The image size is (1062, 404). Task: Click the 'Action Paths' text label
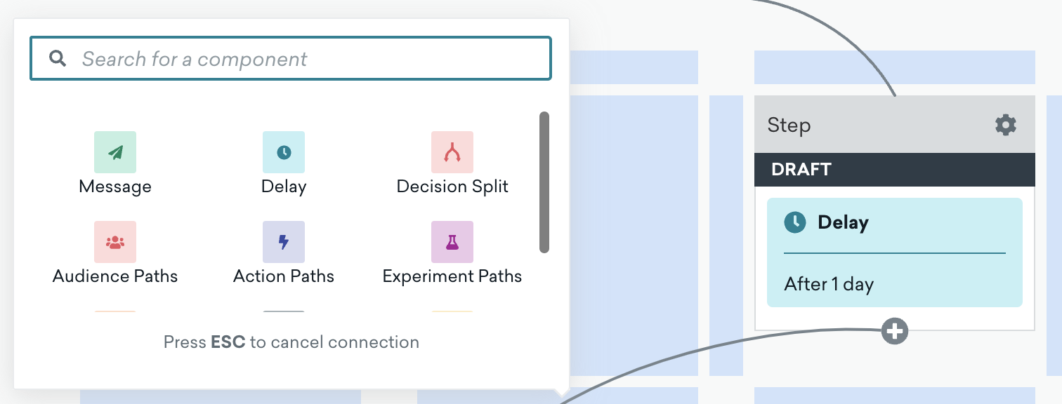click(x=284, y=276)
